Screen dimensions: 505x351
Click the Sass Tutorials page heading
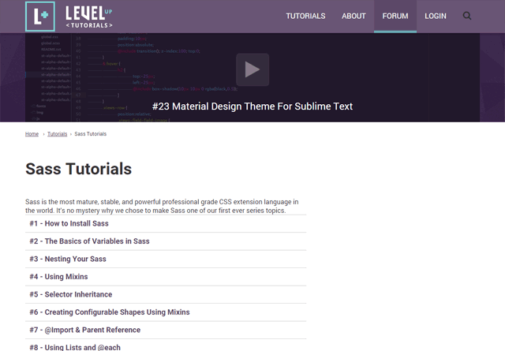tap(79, 169)
